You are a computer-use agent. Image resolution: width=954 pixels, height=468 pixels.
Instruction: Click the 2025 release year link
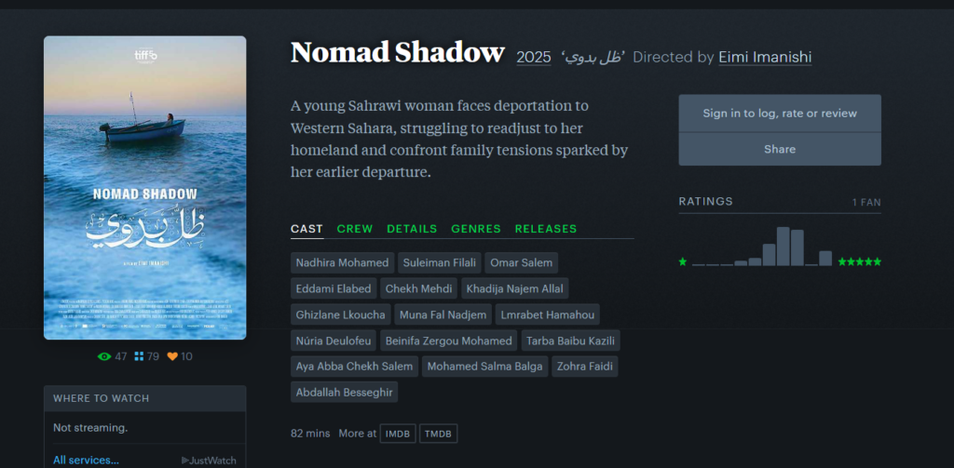click(x=534, y=58)
